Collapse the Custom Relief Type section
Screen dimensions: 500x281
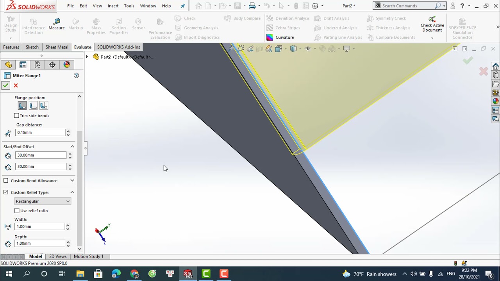click(72, 192)
